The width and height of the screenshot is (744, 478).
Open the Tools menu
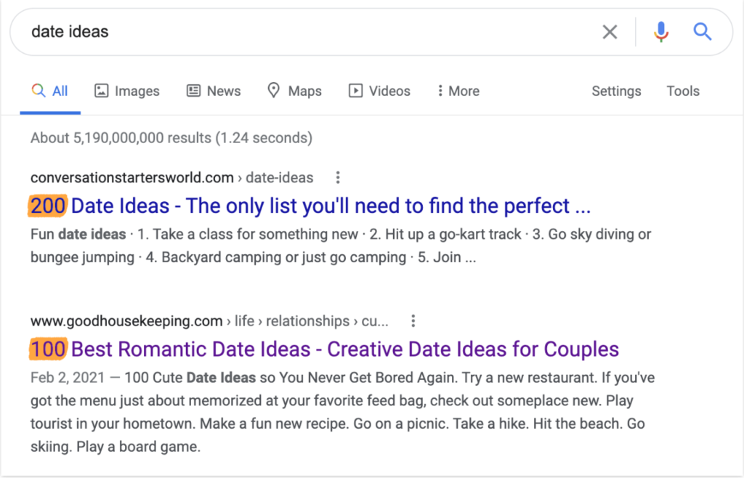682,90
